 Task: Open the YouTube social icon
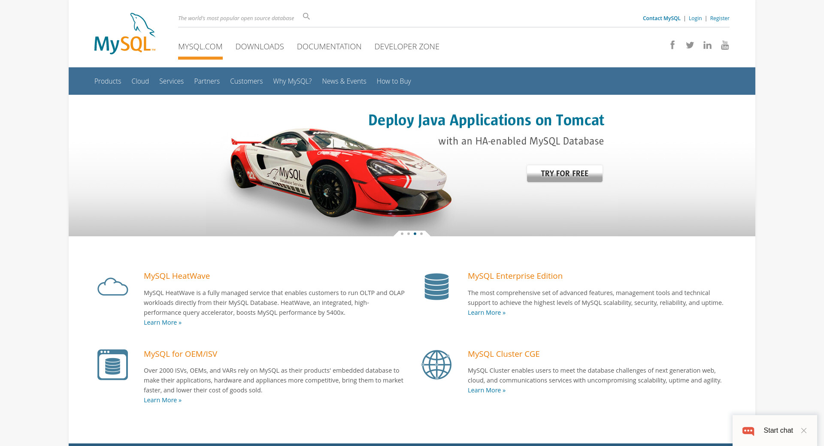point(725,45)
